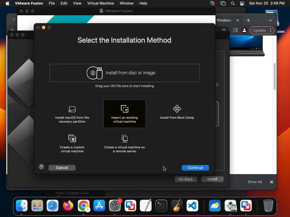The height and width of the screenshot is (217, 290).
Task: Launch Safari from the Dock
Action: point(52,205)
